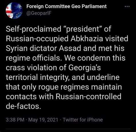Click the 3:38 PM timestamp
136x132 pixels.
click(x=15, y=120)
